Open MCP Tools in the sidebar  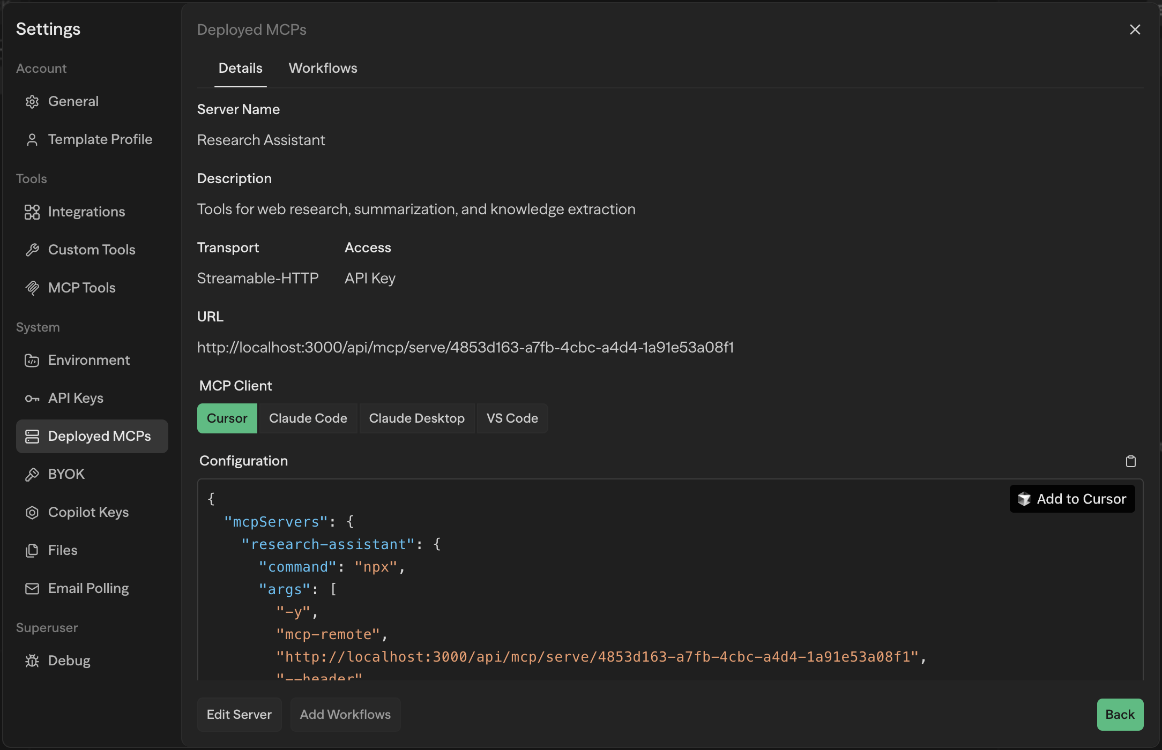32,288
